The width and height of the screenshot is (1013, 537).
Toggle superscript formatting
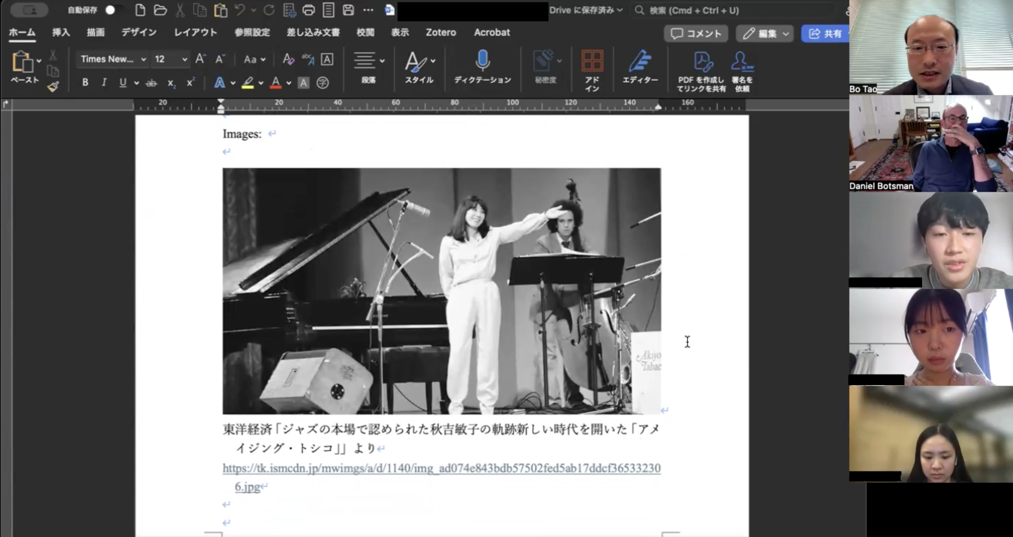tap(191, 82)
